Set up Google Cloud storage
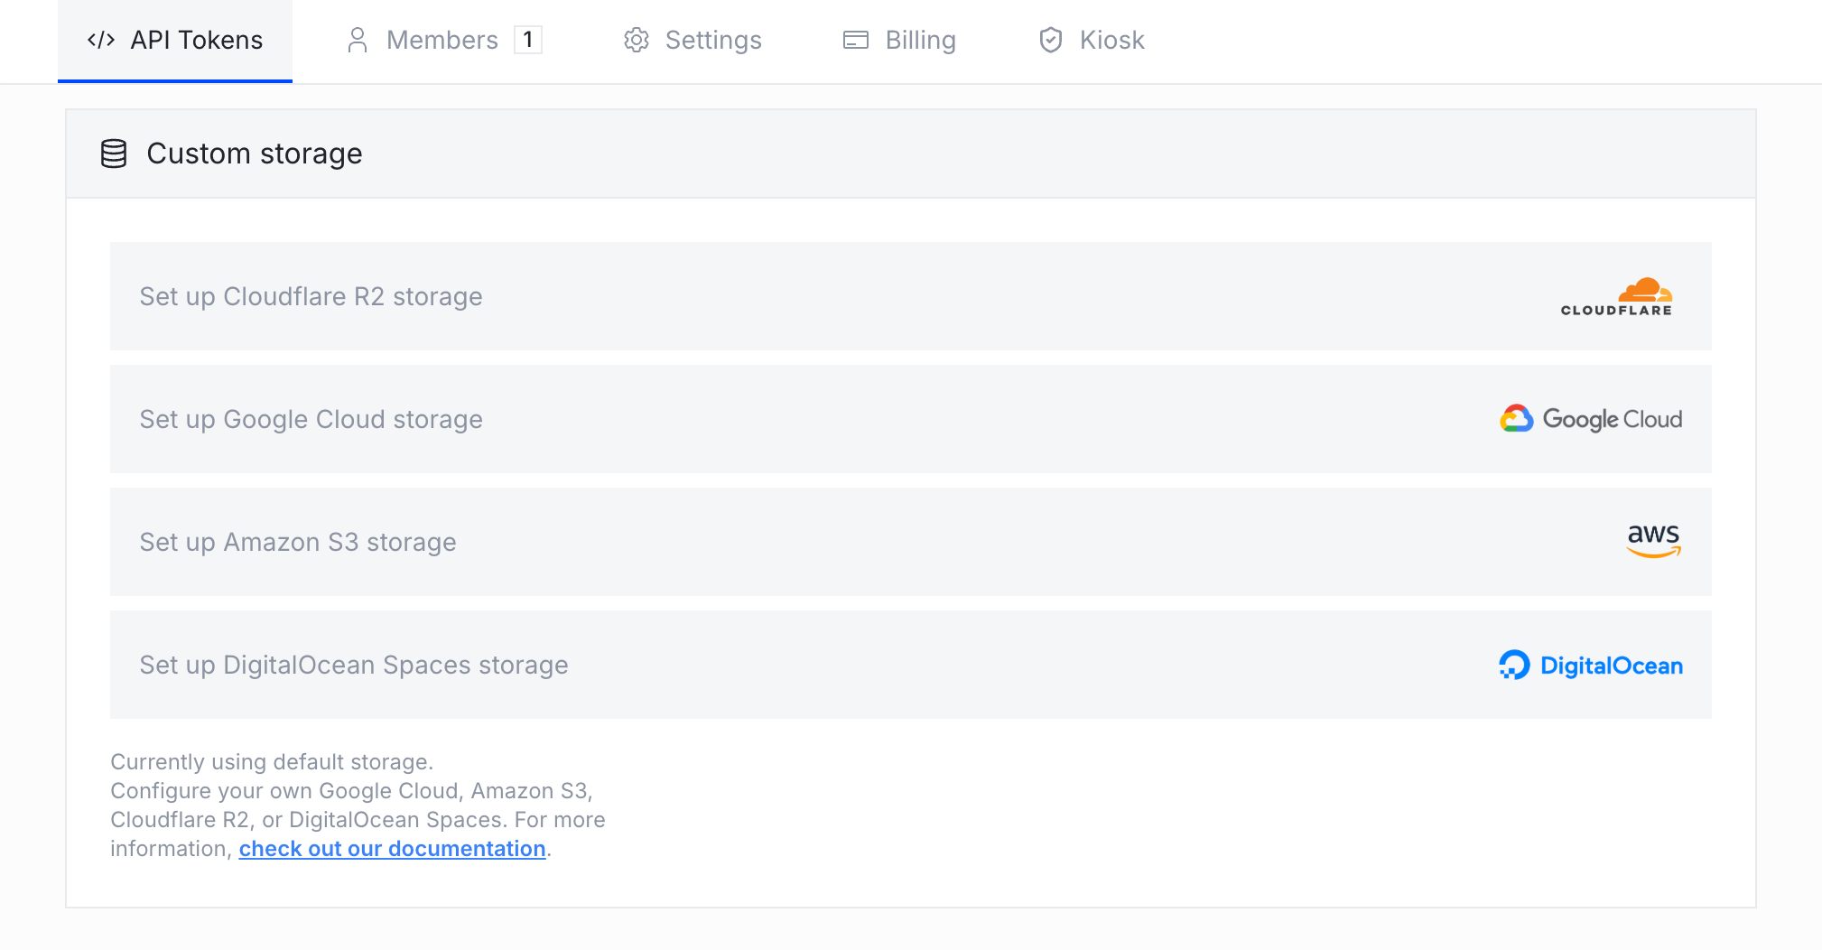 911,419
